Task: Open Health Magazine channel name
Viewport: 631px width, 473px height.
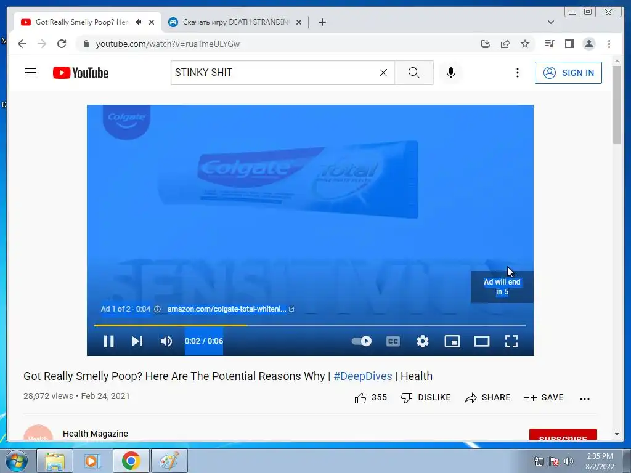Action: coord(96,434)
